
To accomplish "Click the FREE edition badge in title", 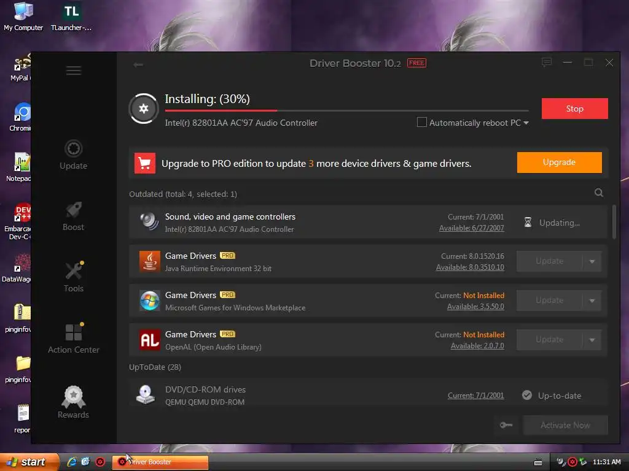I will pyautogui.click(x=416, y=63).
